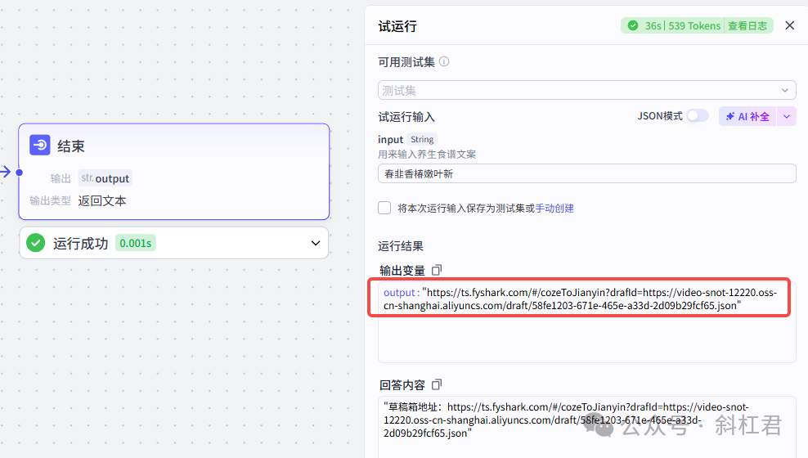The width and height of the screenshot is (808, 458).
Task: Copy the 回答内容 with copy icon
Action: (437, 384)
